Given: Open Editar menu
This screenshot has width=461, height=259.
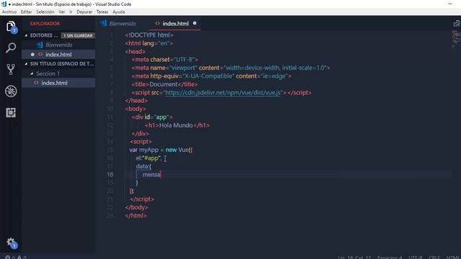Looking at the screenshot, I should click(26, 12).
